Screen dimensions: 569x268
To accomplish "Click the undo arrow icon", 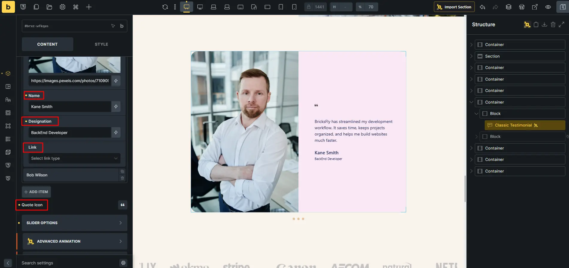I will [x=482, y=7].
